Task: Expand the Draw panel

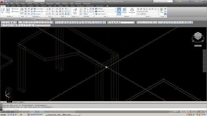Action: pos(50,16)
